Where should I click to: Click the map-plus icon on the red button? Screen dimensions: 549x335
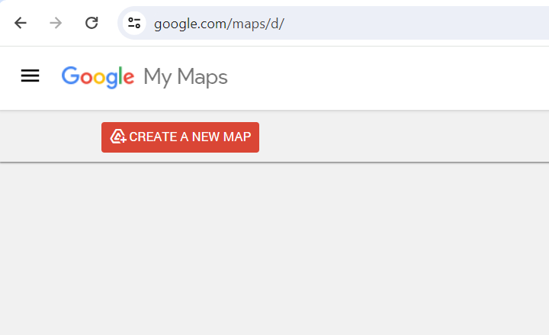pos(118,137)
